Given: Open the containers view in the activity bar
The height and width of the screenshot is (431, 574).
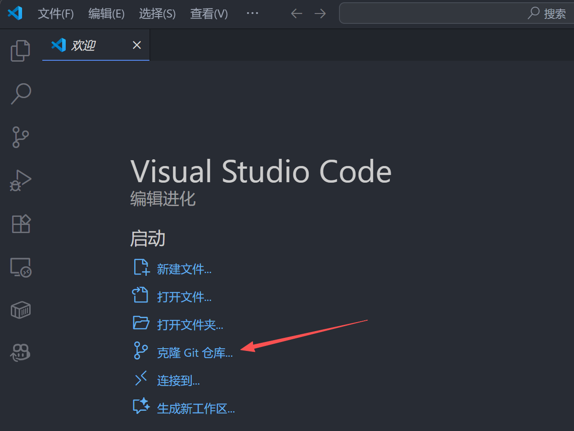Looking at the screenshot, I should click(20, 310).
